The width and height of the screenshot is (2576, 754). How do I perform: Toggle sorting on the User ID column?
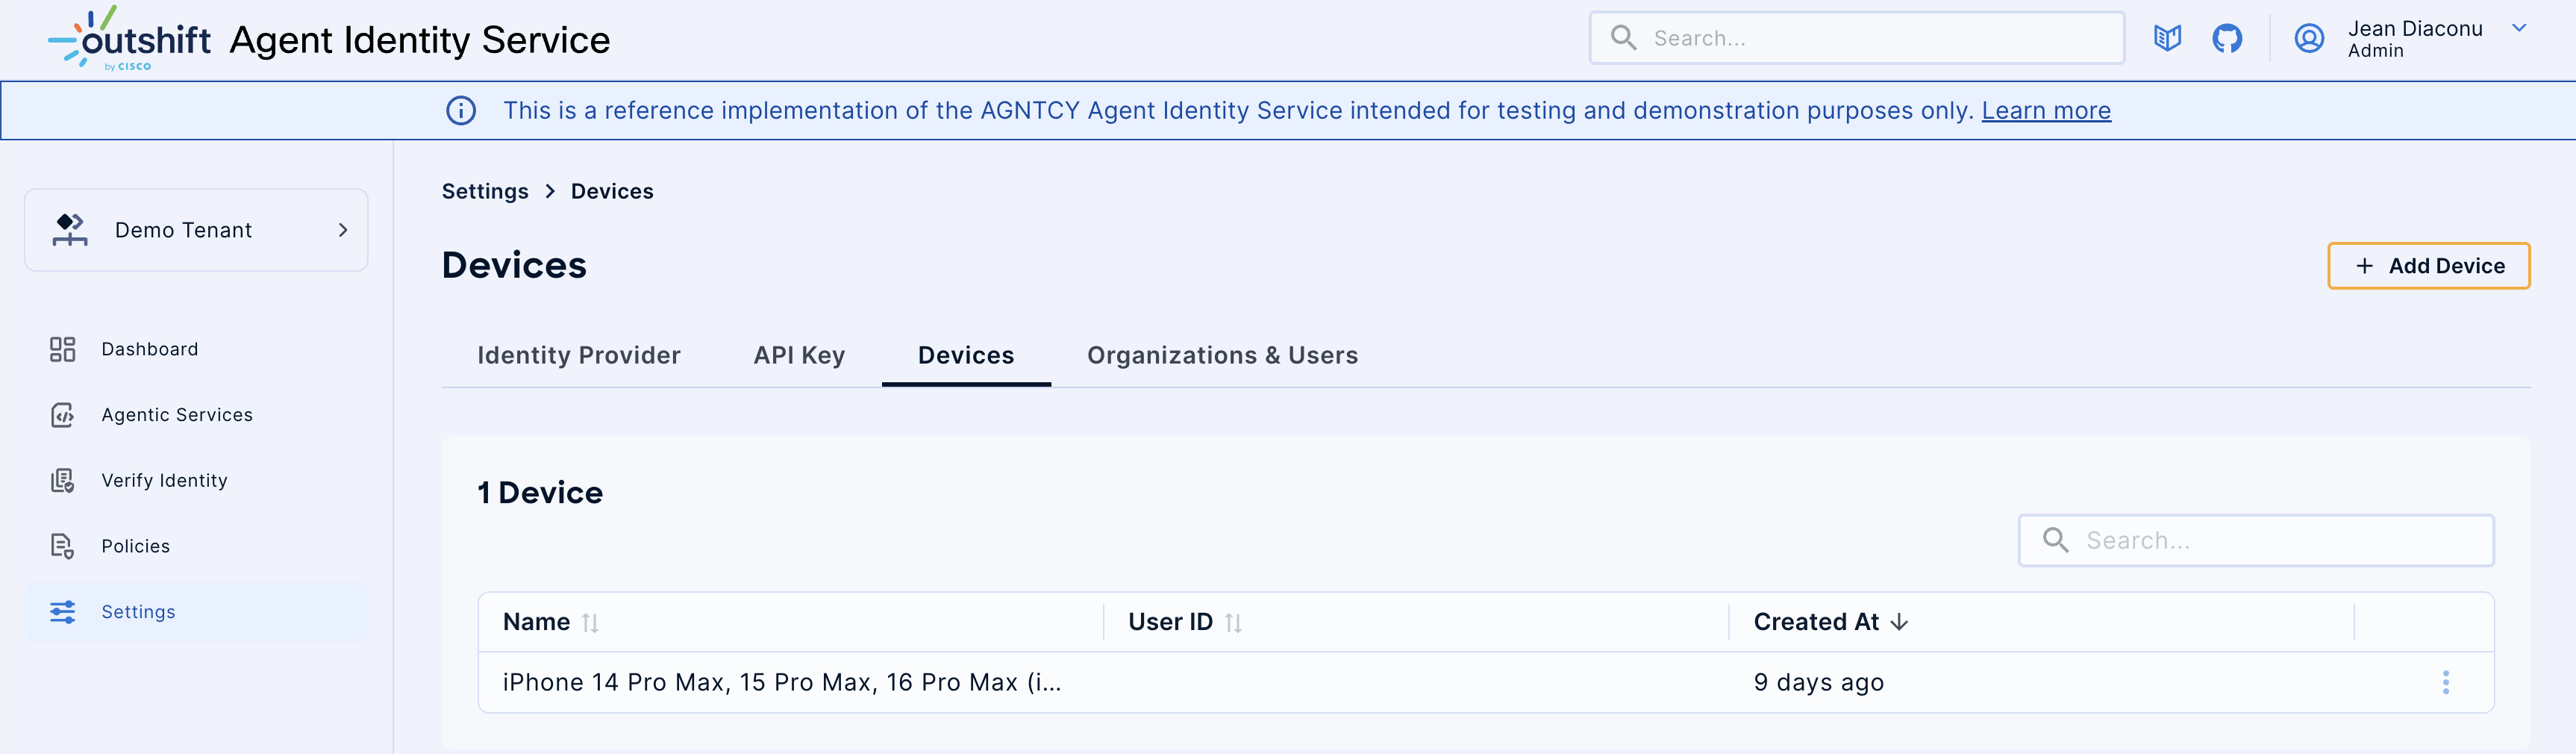pyautogui.click(x=1234, y=622)
